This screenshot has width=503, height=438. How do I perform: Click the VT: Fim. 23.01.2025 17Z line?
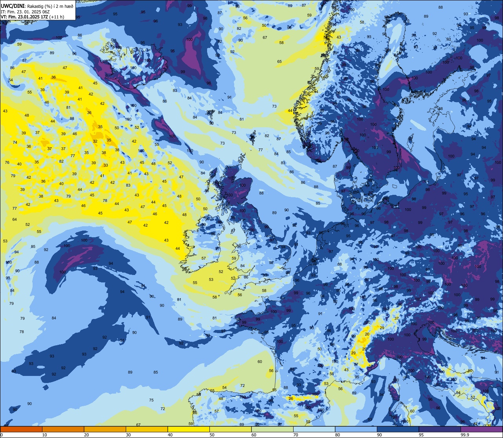32,17
